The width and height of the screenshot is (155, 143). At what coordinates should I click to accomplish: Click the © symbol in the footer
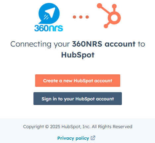tap(47, 126)
